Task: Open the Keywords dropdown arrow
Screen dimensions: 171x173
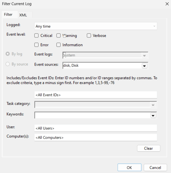Action: pos(153,115)
